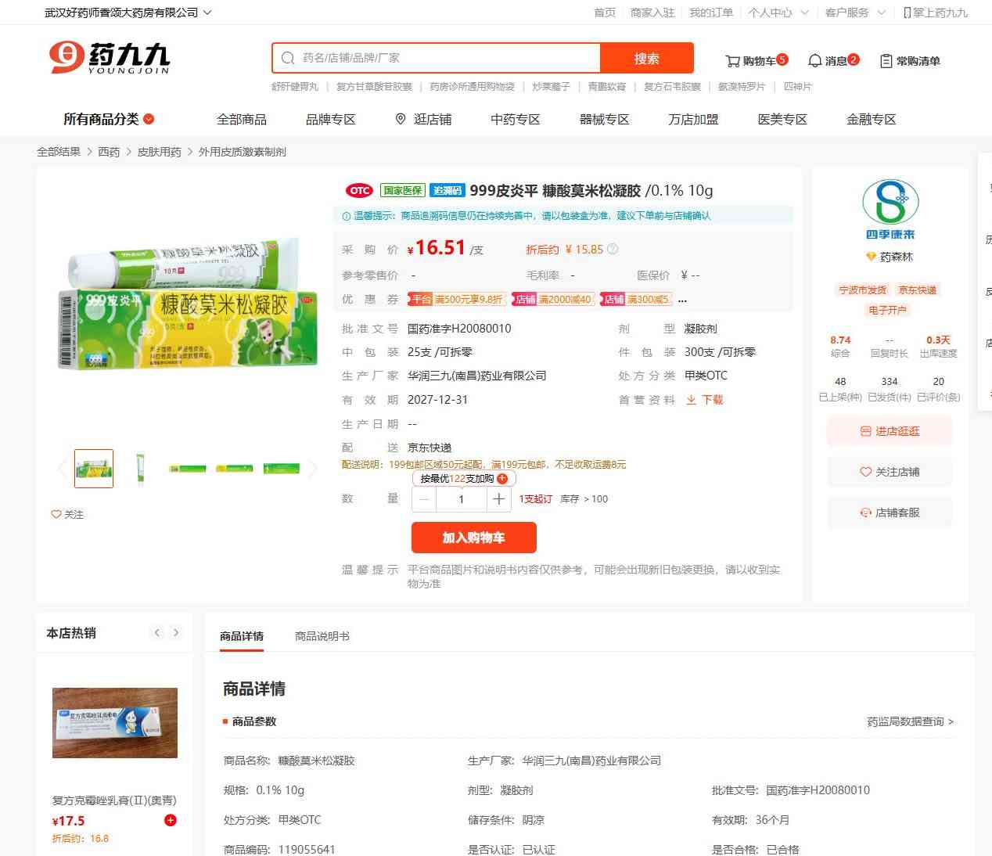The height and width of the screenshot is (856, 992).
Task: Open the frequent purchase list icon
Action: click(x=886, y=61)
